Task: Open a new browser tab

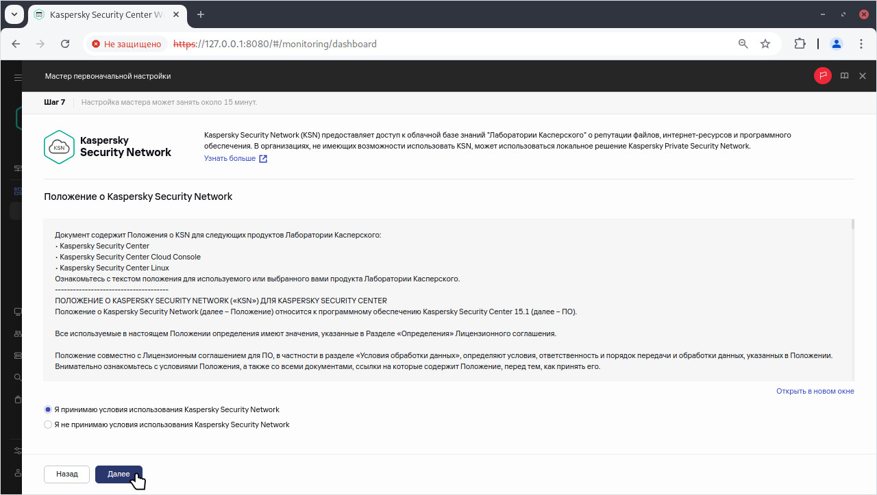Action: [201, 14]
